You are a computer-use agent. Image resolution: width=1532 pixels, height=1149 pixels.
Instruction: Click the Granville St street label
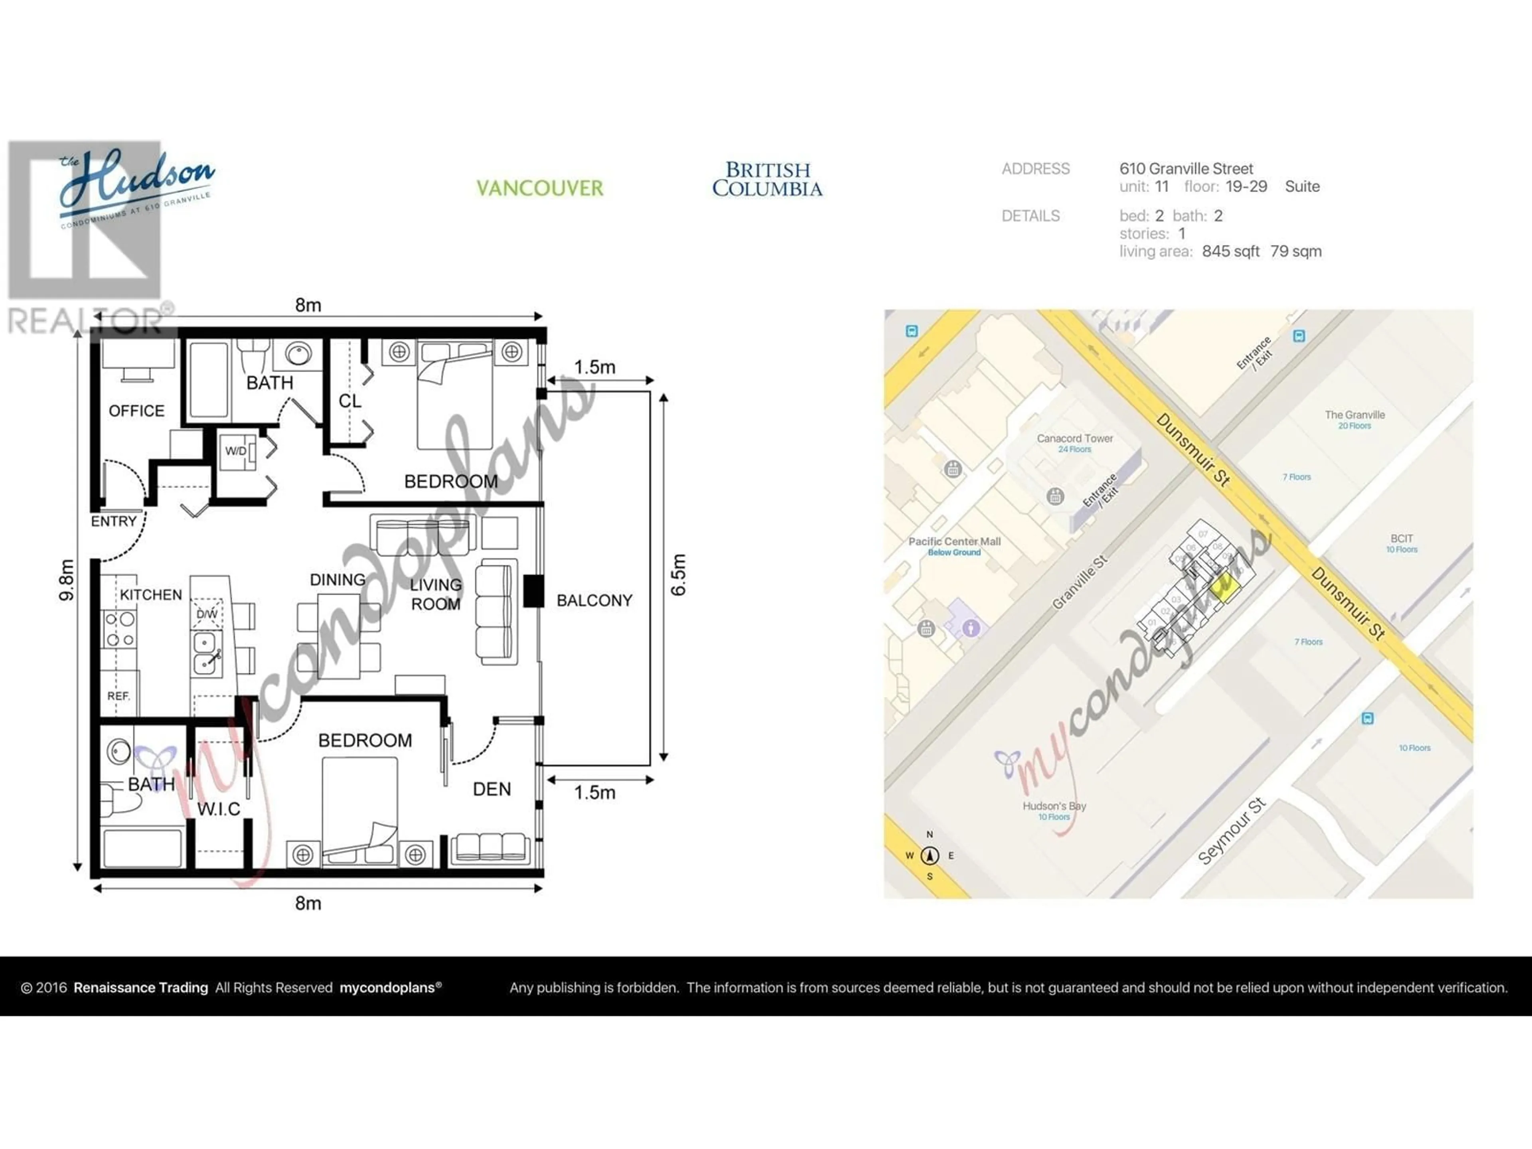coord(1079,582)
